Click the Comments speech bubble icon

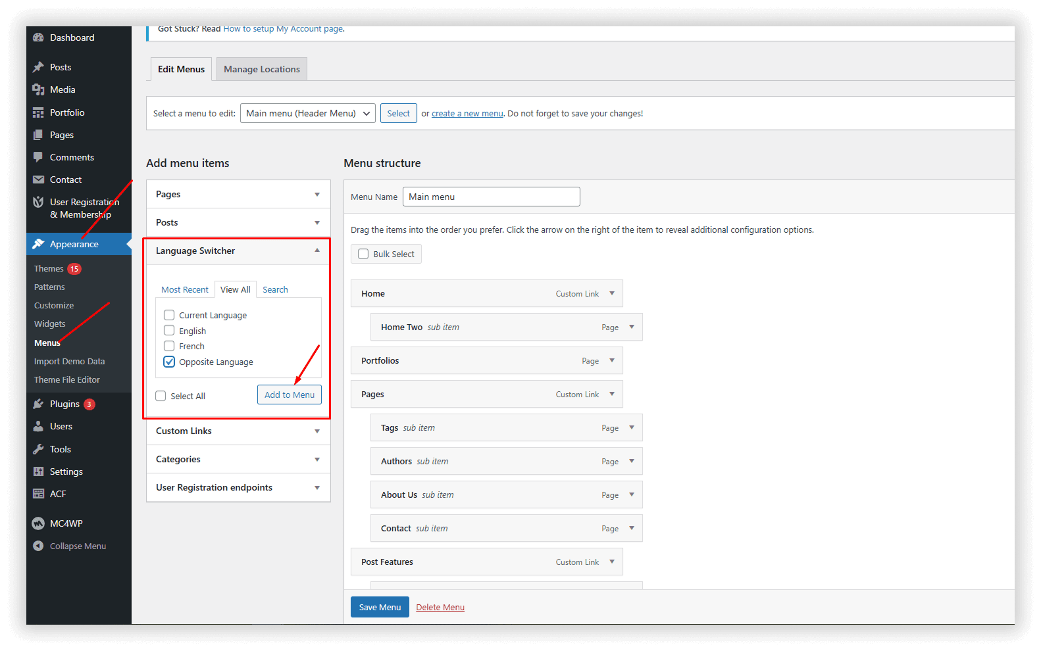pyautogui.click(x=38, y=157)
